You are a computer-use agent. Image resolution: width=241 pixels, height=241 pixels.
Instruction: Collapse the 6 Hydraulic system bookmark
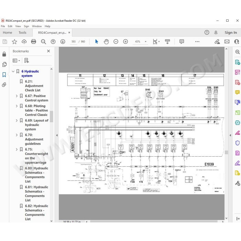13,71
